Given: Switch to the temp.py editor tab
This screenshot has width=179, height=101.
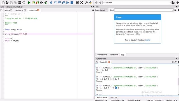Looking at the screenshot, I should pos(7,10).
